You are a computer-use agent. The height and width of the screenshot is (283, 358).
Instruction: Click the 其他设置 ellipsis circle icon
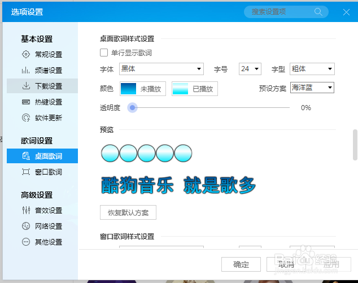pos(26,242)
